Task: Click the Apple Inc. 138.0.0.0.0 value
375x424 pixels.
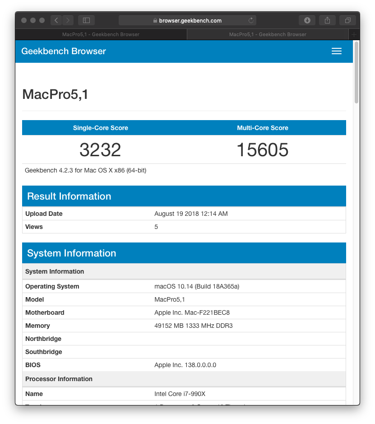Action: pyautogui.click(x=185, y=365)
